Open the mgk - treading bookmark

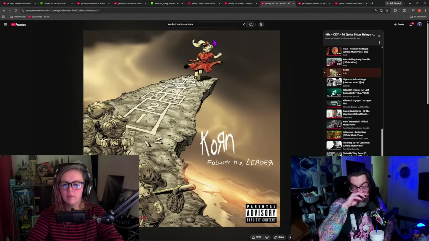tap(40, 17)
